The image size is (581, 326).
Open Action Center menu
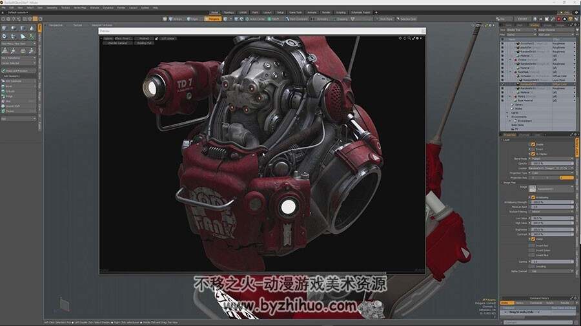pos(255,19)
